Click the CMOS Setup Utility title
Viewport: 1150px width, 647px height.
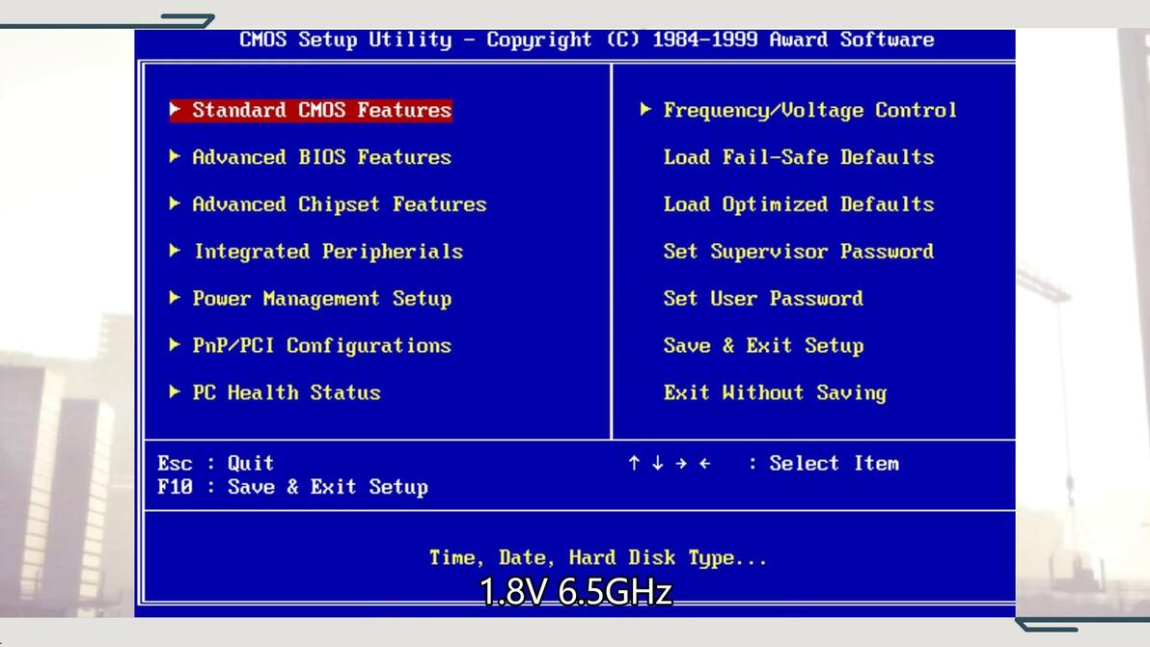[x=587, y=40]
